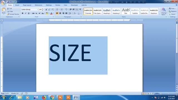Open the Font dialog launcher
The image size is (178, 100).
point(53,17)
